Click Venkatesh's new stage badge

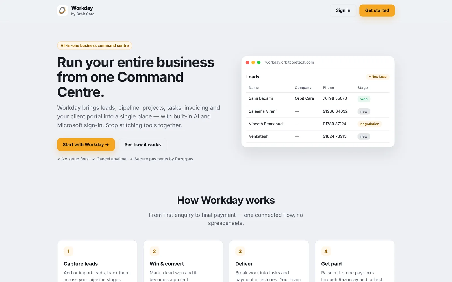coord(364,136)
